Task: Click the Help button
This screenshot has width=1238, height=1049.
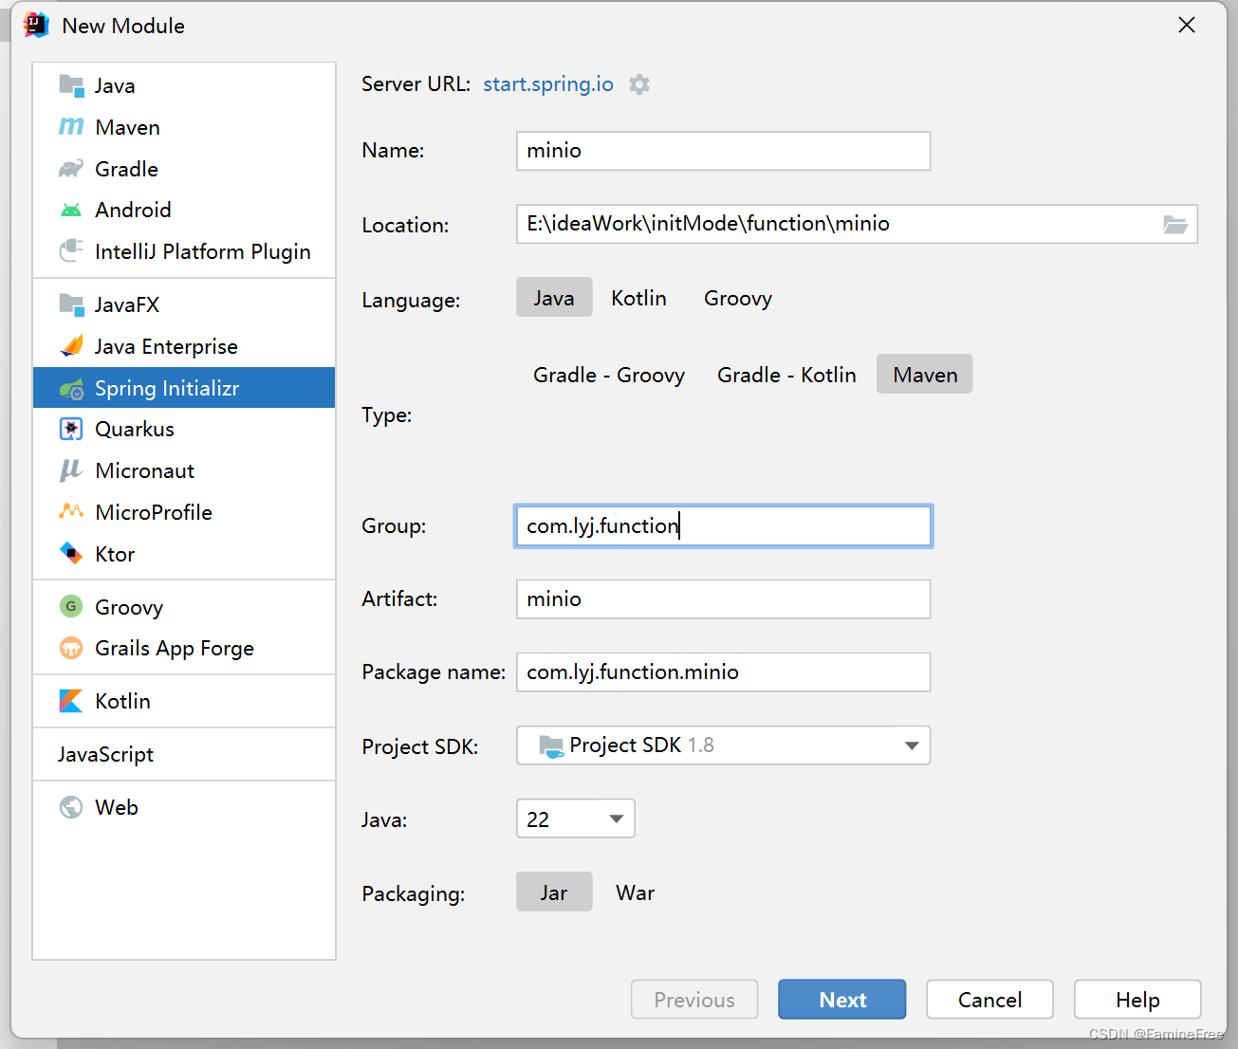Action: 1137,1000
